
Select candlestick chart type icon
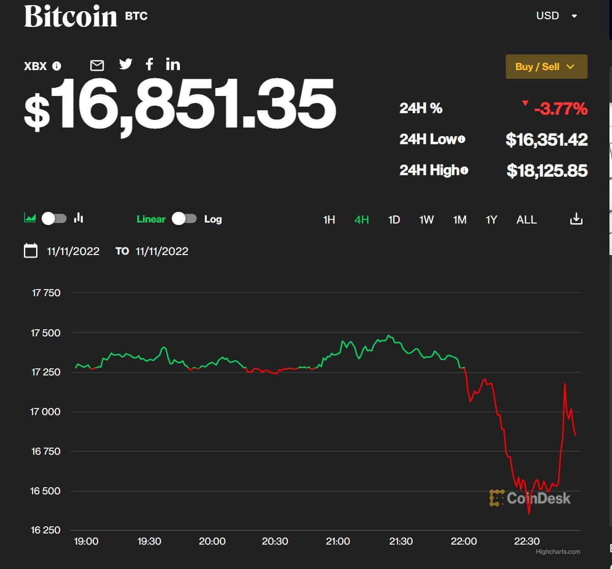point(78,218)
